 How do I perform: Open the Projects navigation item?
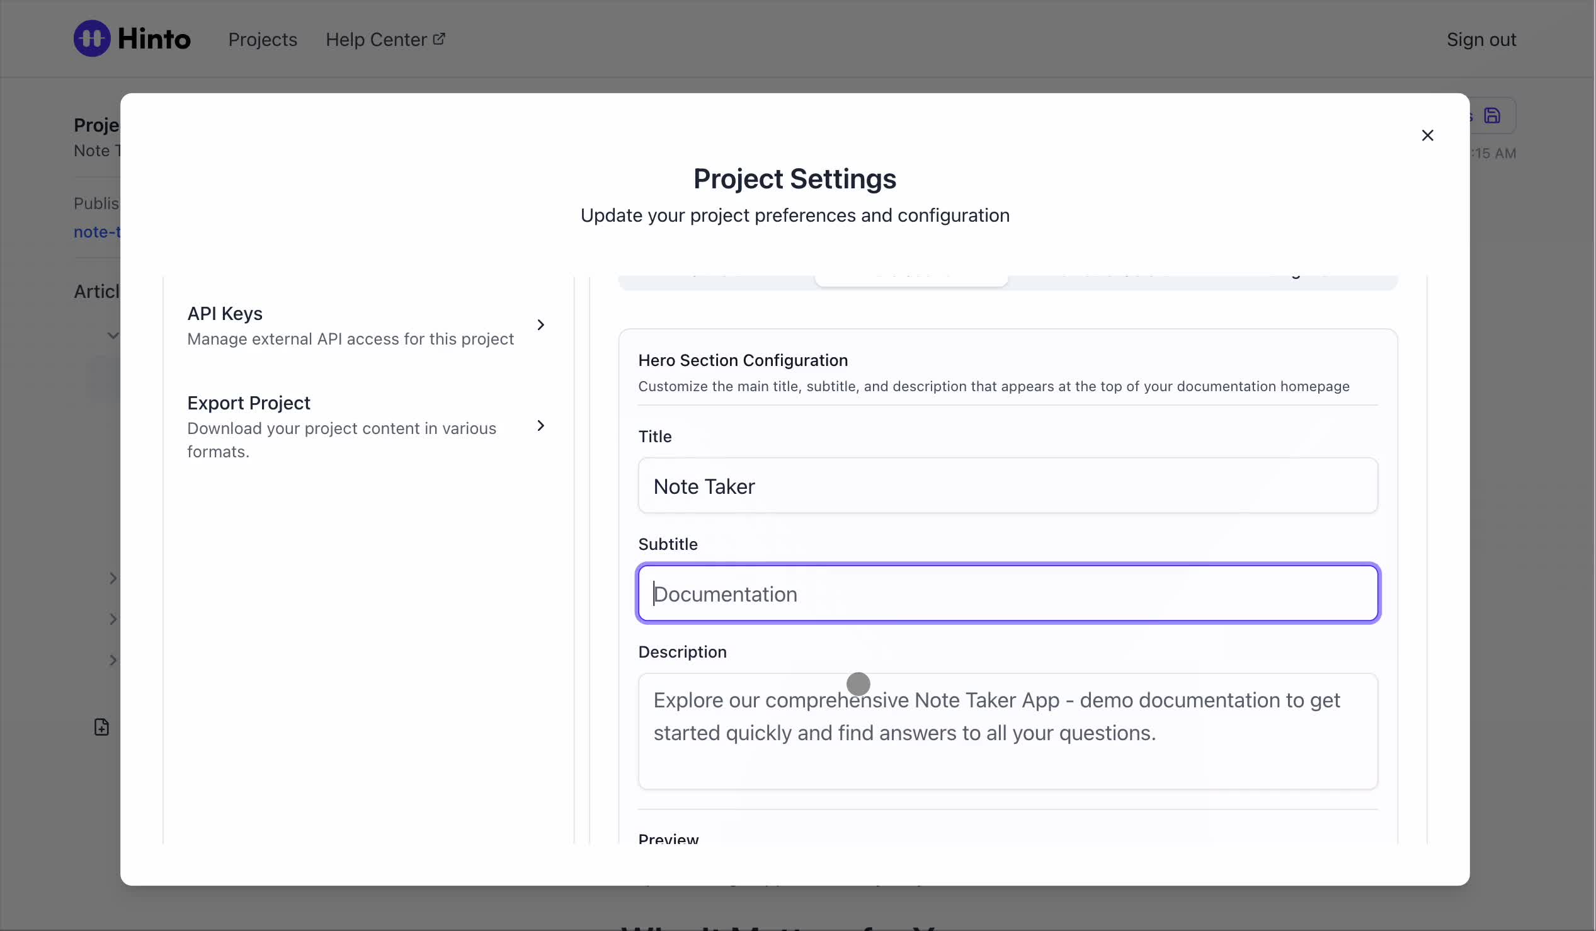(262, 39)
